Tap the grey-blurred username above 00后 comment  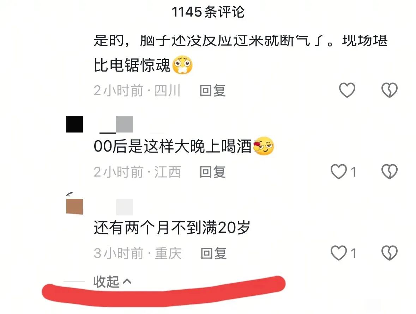click(x=116, y=124)
